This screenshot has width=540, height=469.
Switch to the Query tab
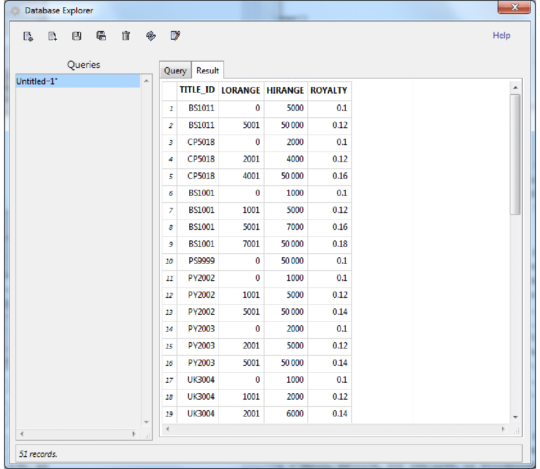175,71
